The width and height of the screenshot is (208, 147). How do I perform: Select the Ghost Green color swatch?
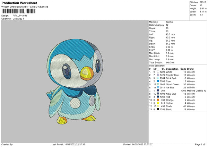(158, 84)
